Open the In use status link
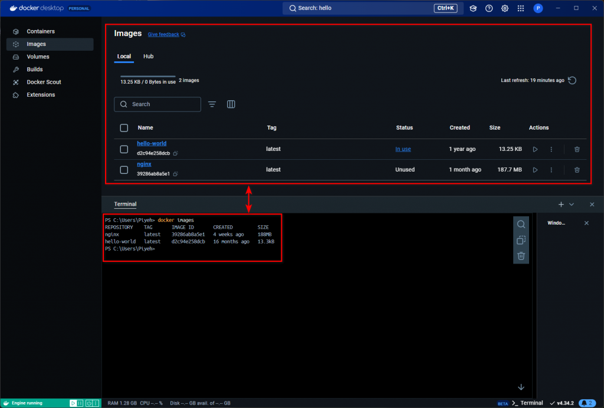This screenshot has height=408, width=604. pyautogui.click(x=403, y=149)
